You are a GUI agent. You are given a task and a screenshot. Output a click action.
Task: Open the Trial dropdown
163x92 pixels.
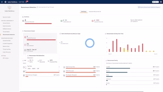155,2
